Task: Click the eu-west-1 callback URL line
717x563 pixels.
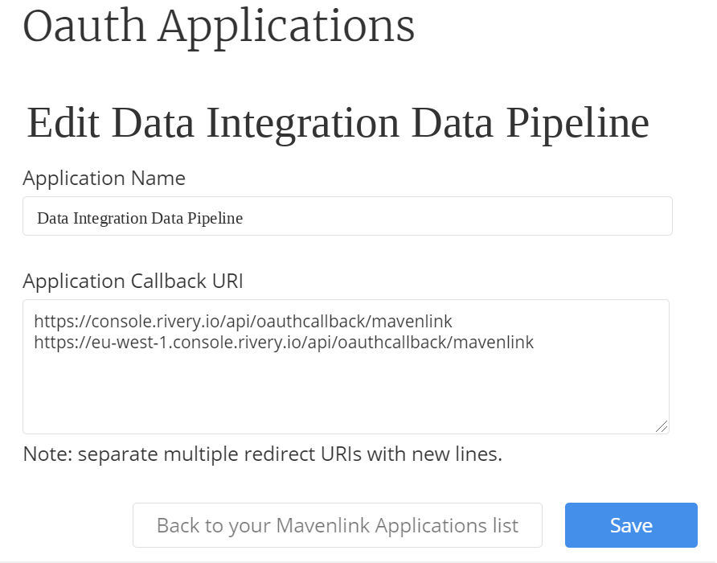Action: 284,343
